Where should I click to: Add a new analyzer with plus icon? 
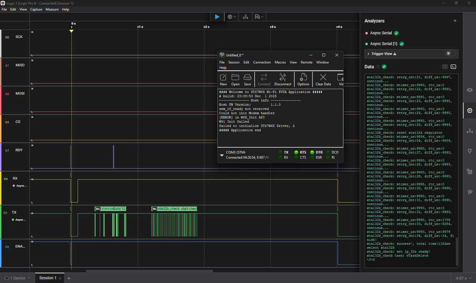coord(455,21)
